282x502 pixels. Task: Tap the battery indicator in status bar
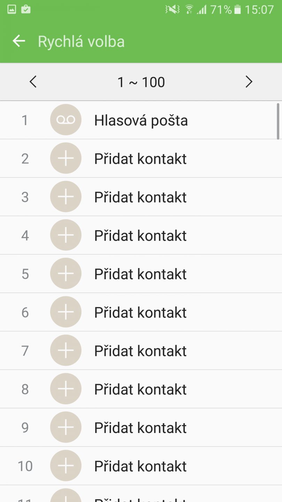click(237, 9)
